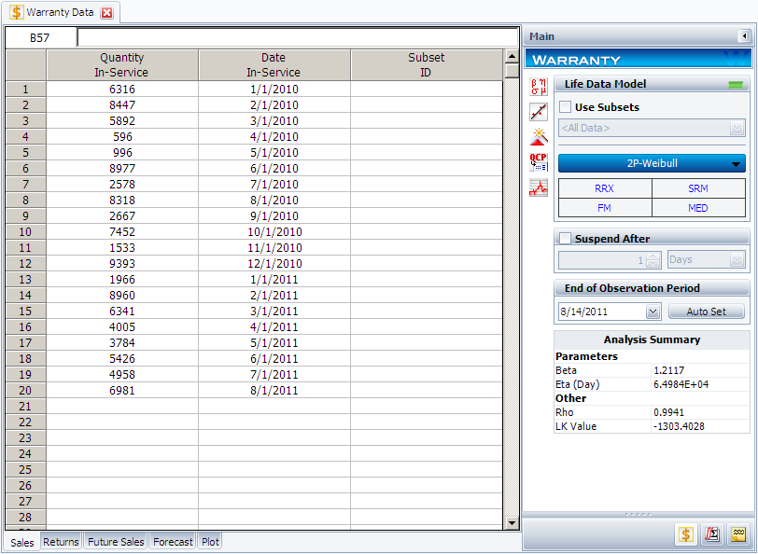Click the formula bar input field
Image resolution: width=758 pixels, height=554 pixels.
296,37
